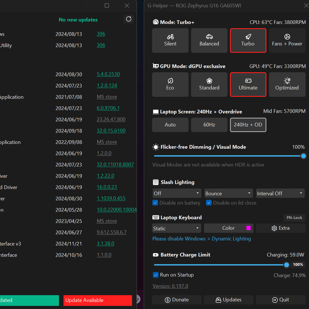Activate Turbo performance mode
Image resolution: width=309 pixels, height=309 pixels.
pos(248,40)
